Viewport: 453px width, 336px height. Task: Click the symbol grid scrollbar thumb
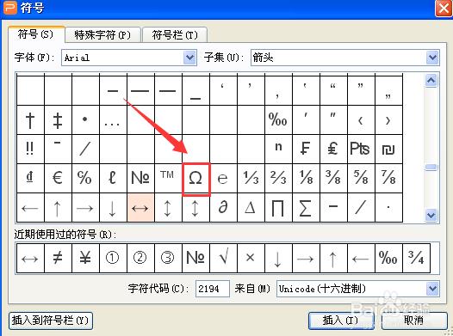point(431,167)
